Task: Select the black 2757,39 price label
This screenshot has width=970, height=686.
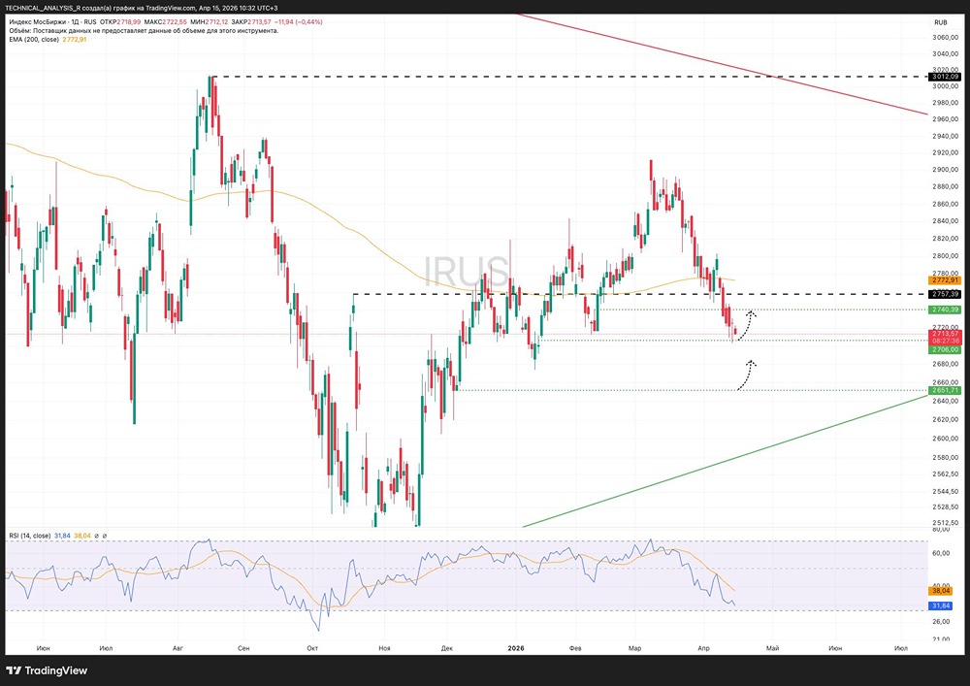Action: (x=945, y=294)
